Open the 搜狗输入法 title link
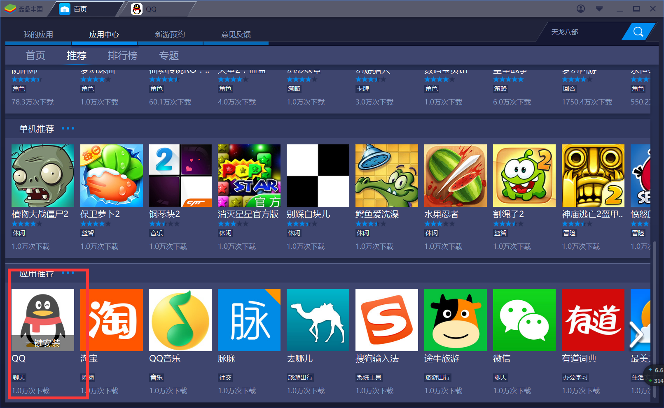This screenshot has height=408, width=664. point(377,359)
